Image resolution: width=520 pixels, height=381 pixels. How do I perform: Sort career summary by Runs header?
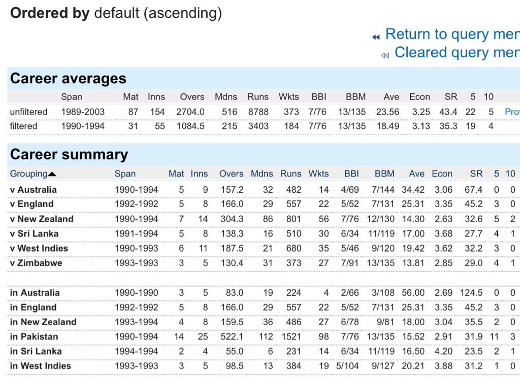tap(290, 174)
